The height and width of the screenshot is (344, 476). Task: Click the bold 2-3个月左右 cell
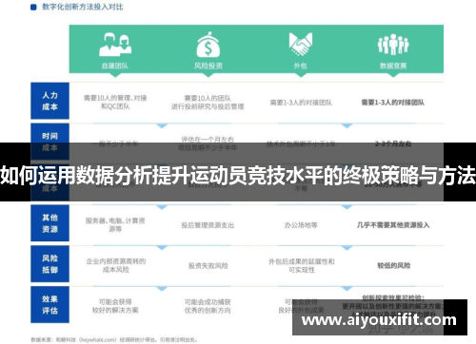(393, 143)
